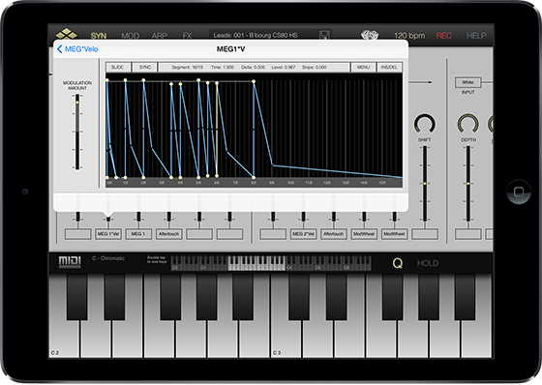Open the MEG 1*Vel modulation source selector
542x385 pixels.
coord(108,234)
